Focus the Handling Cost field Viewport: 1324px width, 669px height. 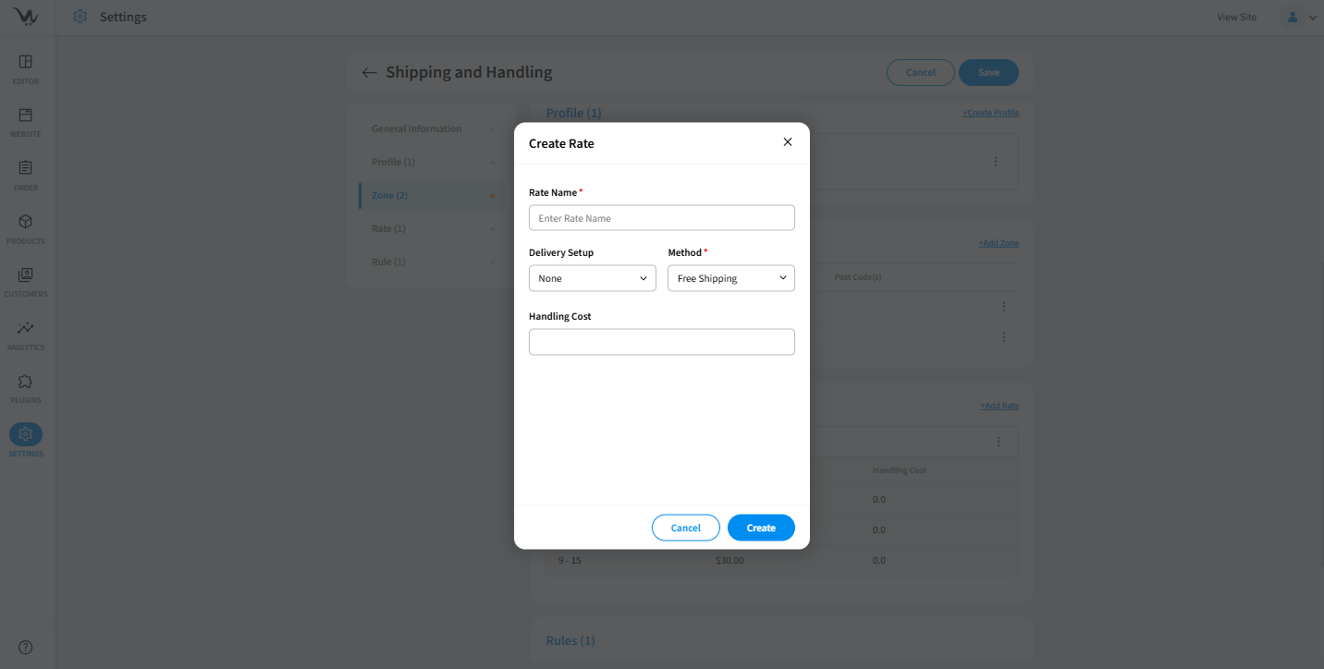point(661,342)
